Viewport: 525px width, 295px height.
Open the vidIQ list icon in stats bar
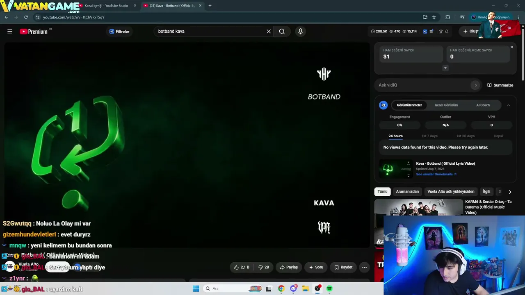[431, 32]
